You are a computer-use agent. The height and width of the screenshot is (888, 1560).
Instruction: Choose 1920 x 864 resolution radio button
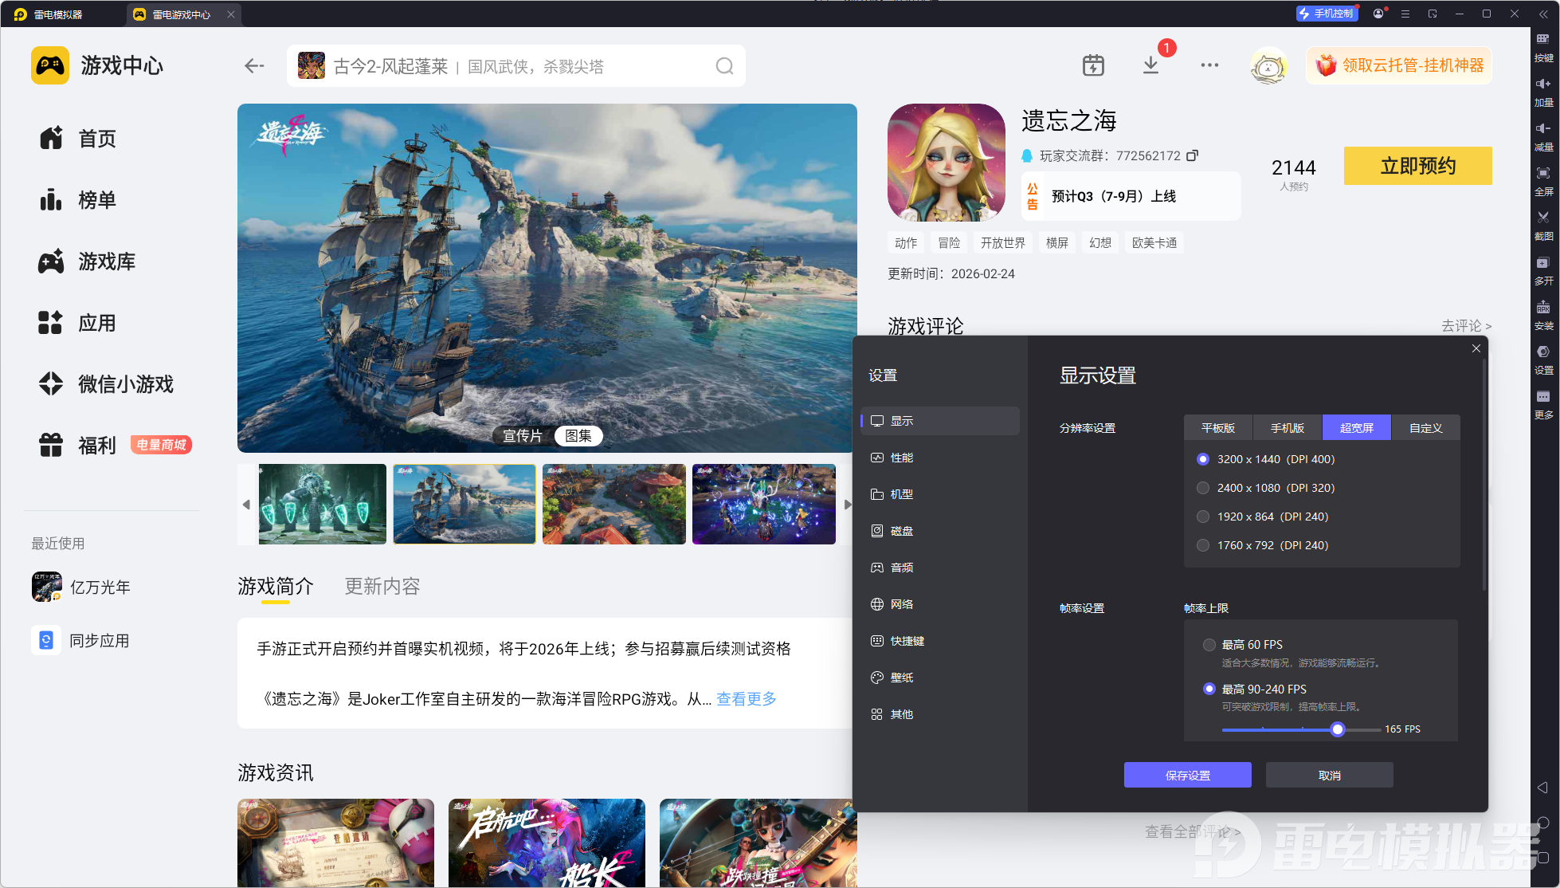click(x=1203, y=517)
